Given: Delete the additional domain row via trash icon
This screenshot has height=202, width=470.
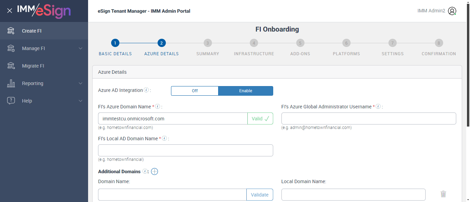Looking at the screenshot, I should coord(443,194).
